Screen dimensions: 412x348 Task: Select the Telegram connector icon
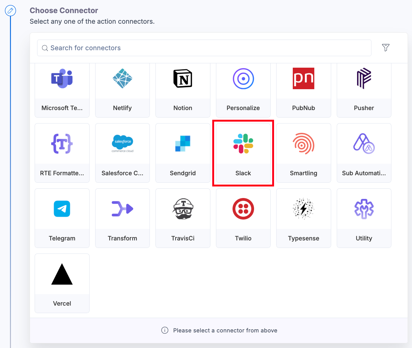[62, 209]
